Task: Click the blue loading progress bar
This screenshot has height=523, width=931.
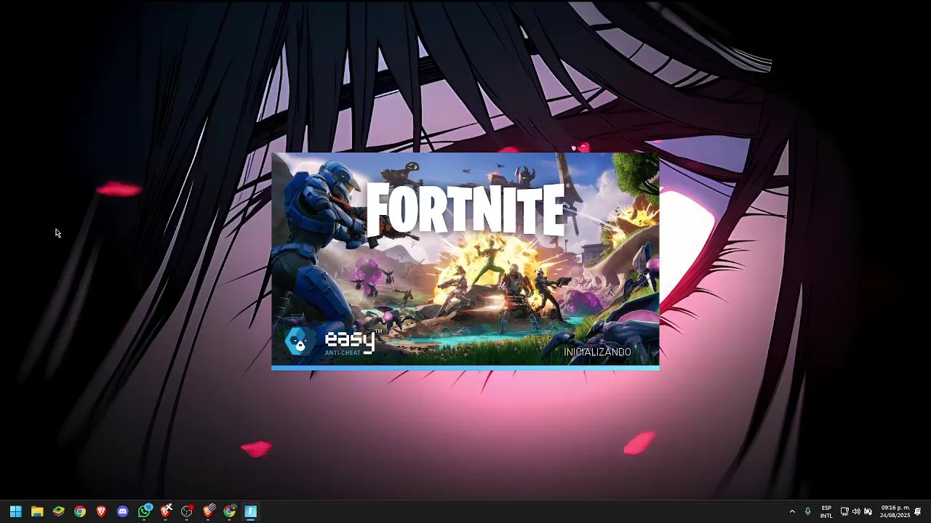Action: (x=465, y=368)
